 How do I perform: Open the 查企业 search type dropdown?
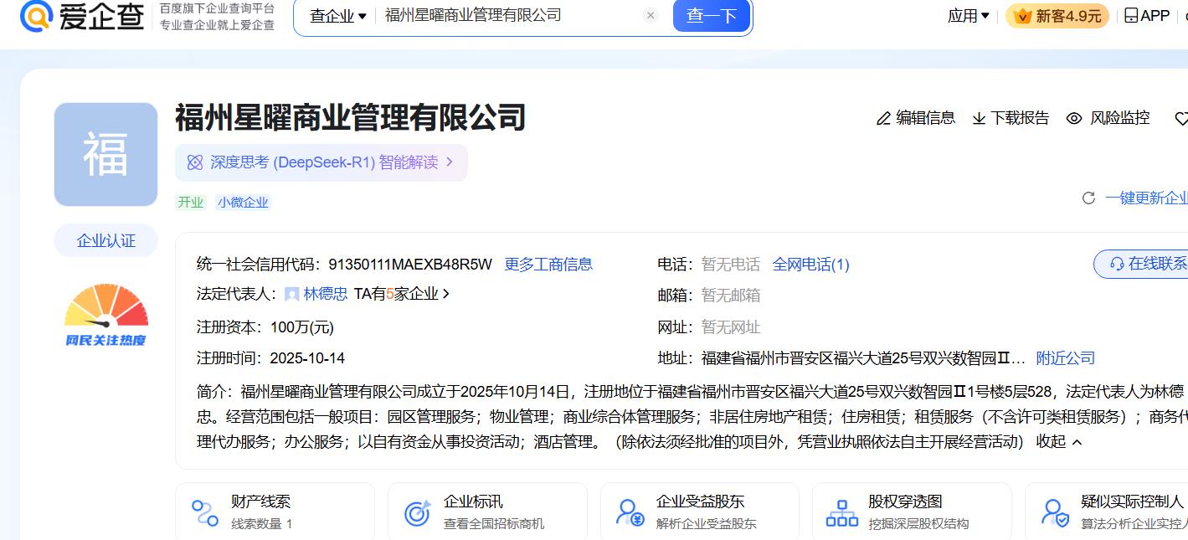(337, 16)
